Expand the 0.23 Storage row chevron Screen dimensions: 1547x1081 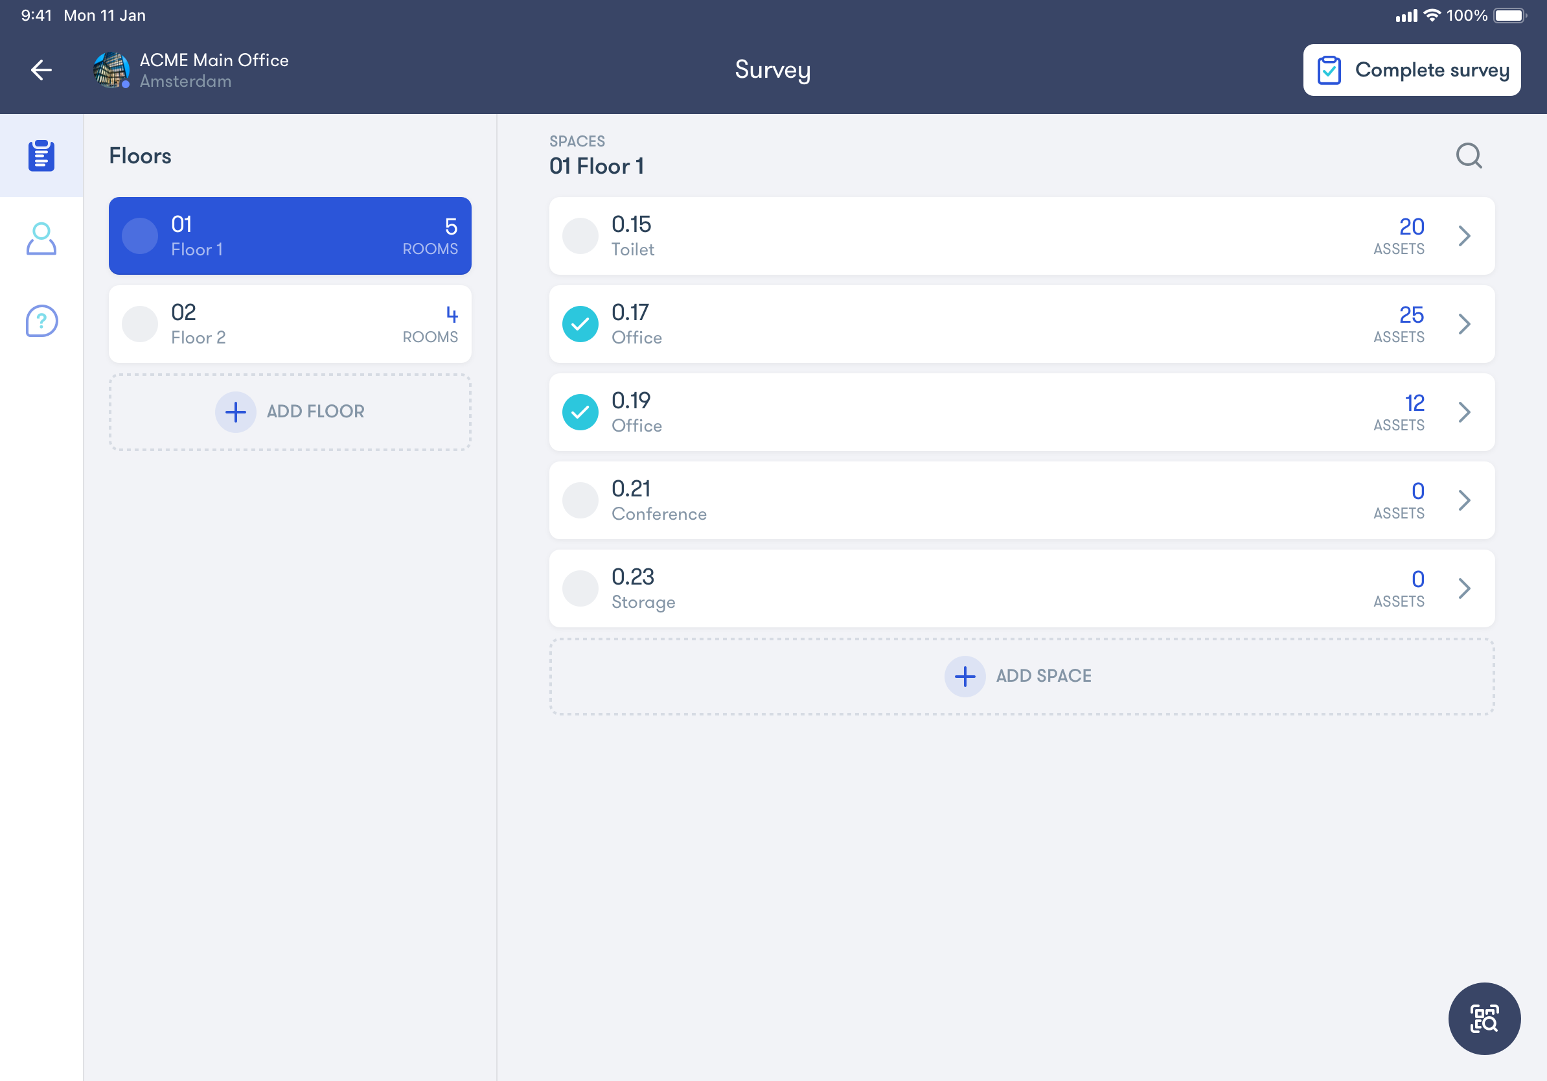[x=1463, y=588]
